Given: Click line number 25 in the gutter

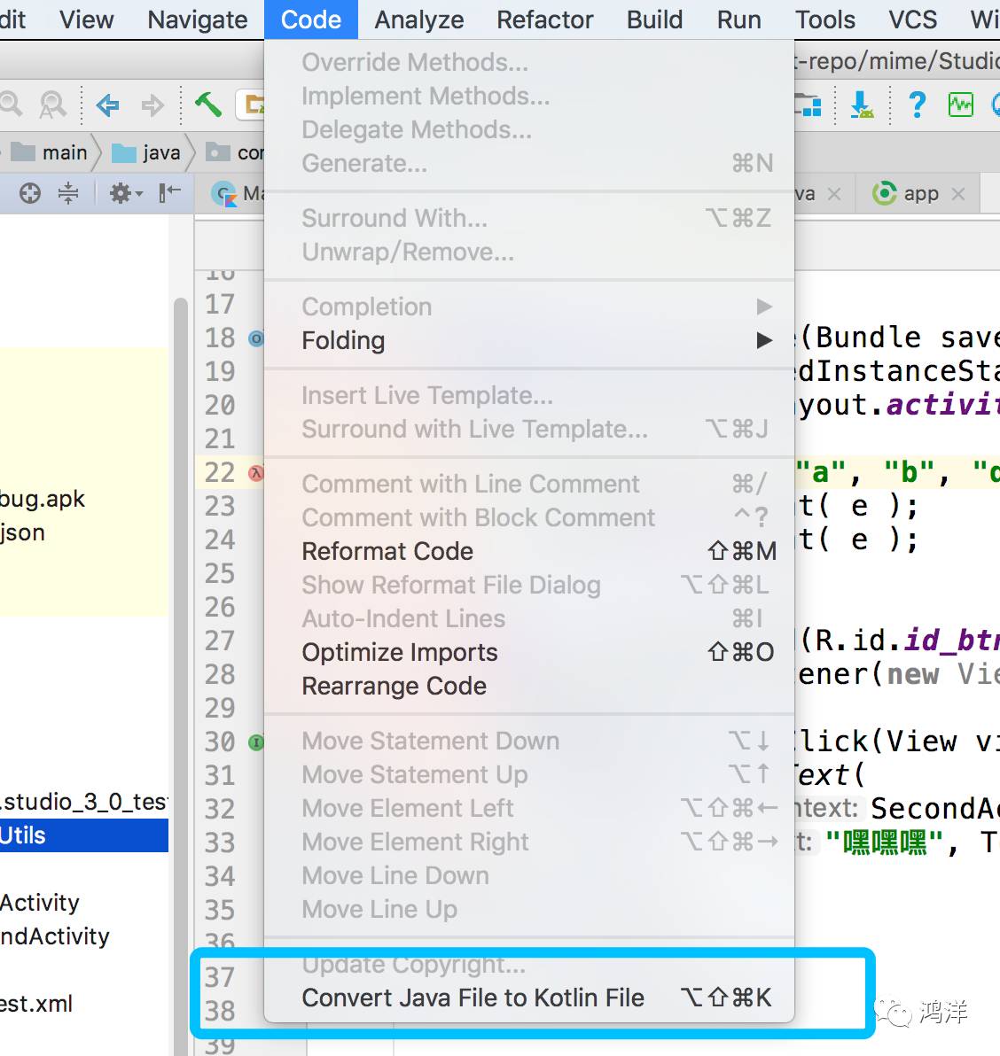Looking at the screenshot, I should pyautogui.click(x=220, y=573).
